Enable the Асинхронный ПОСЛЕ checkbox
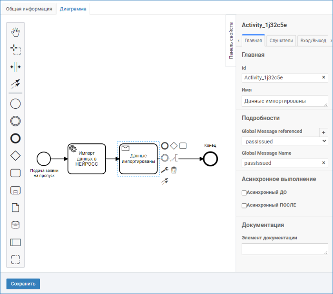 click(x=244, y=205)
